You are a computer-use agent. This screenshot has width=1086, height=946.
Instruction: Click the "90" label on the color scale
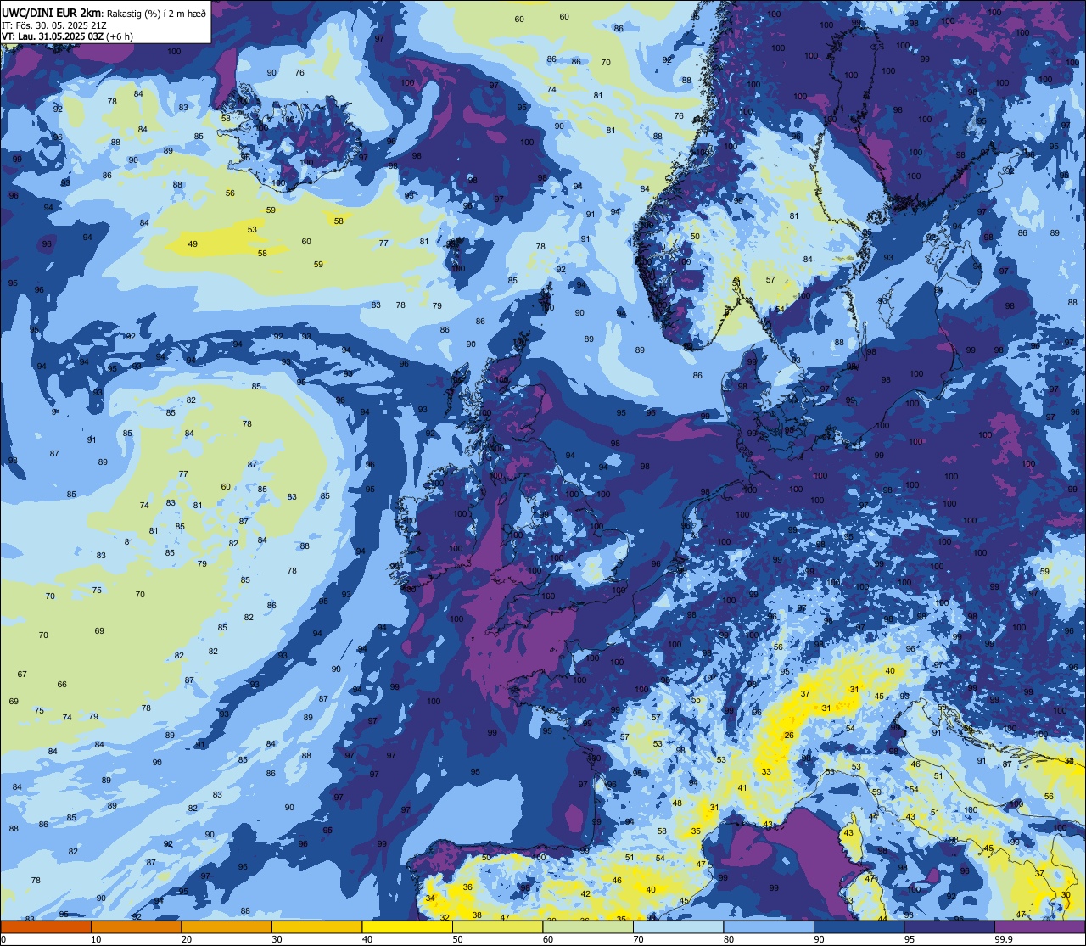(819, 939)
